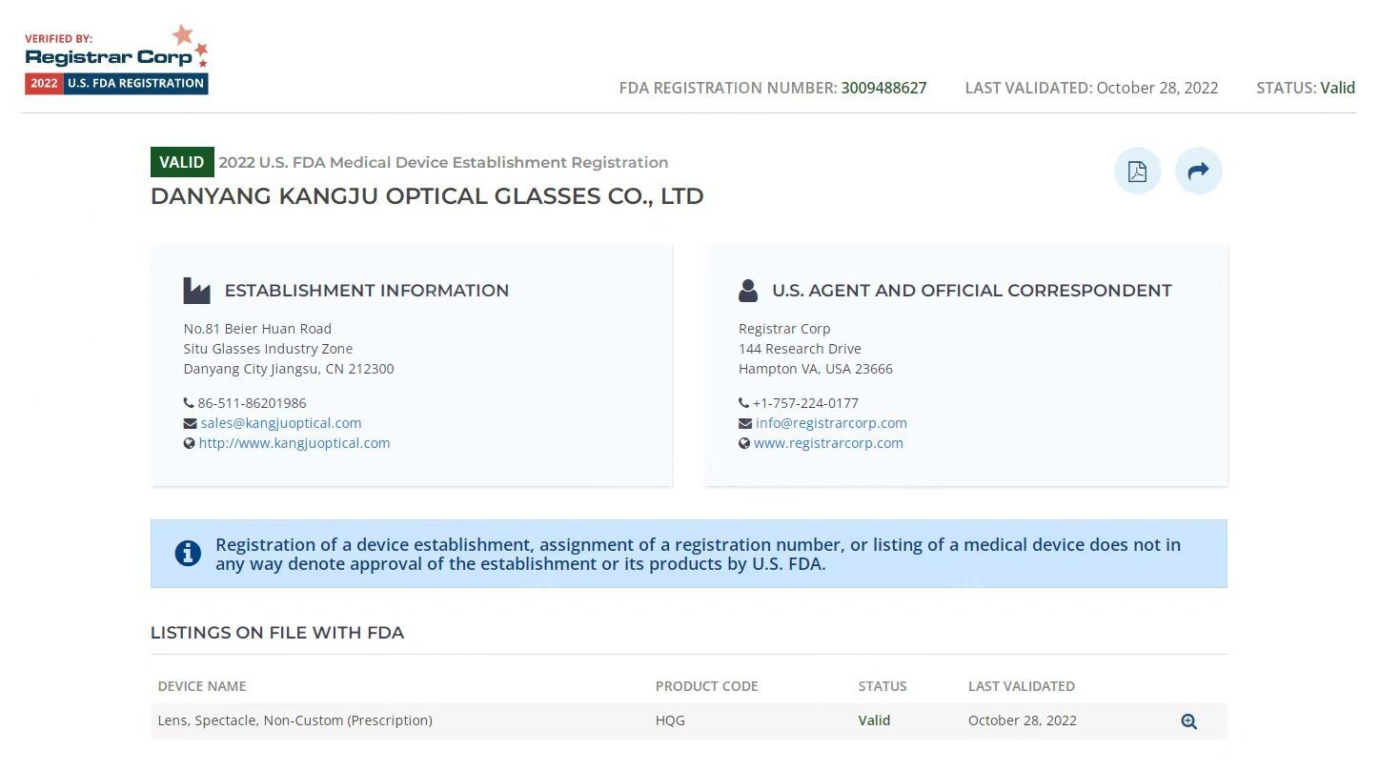This screenshot has height=771, width=1400.
Task: Click the phone number +1-757-224-0177
Action: point(805,403)
